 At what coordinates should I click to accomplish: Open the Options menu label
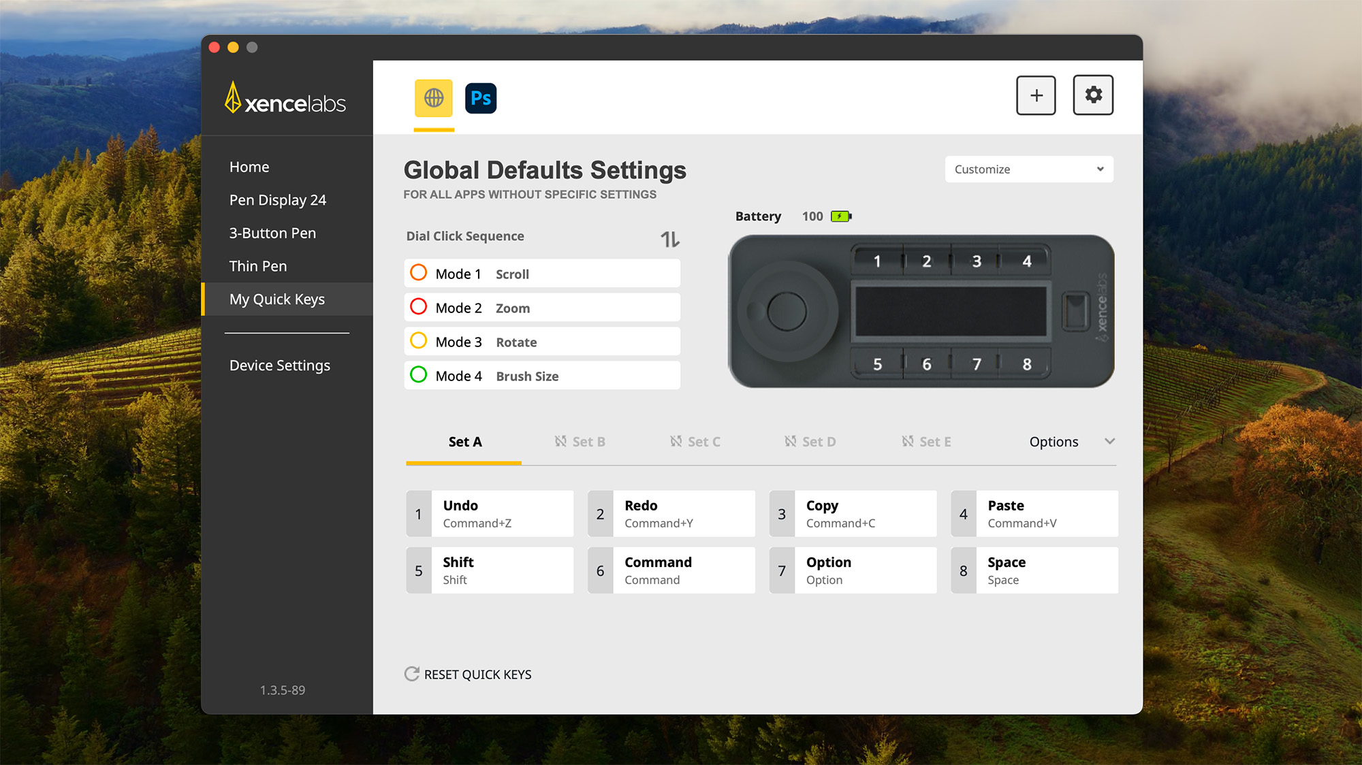(x=1054, y=442)
